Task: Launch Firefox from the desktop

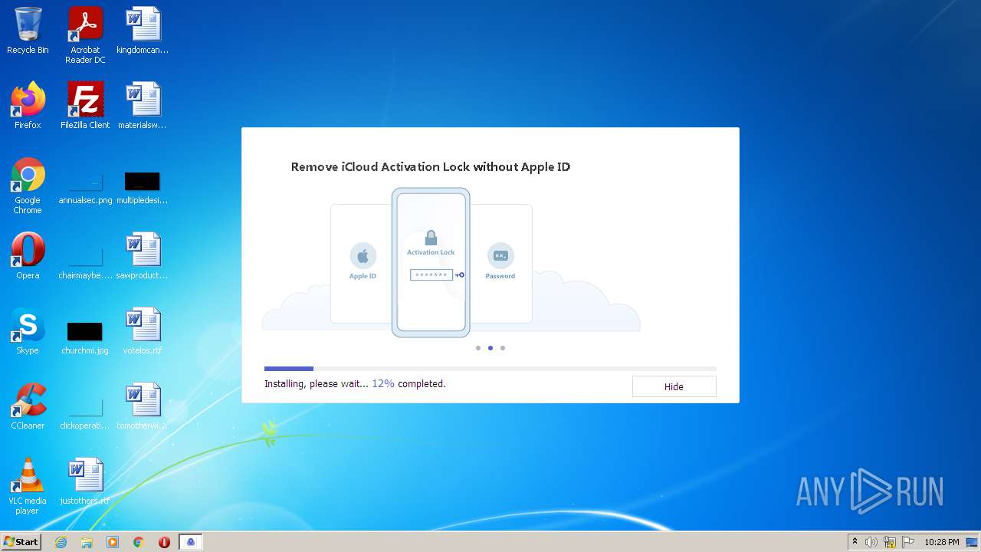Action: [x=28, y=106]
